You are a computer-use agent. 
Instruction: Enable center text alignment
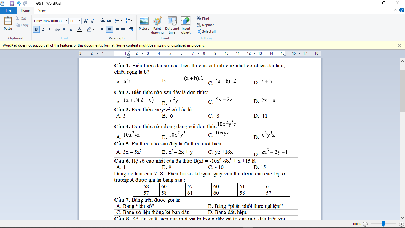point(109,29)
